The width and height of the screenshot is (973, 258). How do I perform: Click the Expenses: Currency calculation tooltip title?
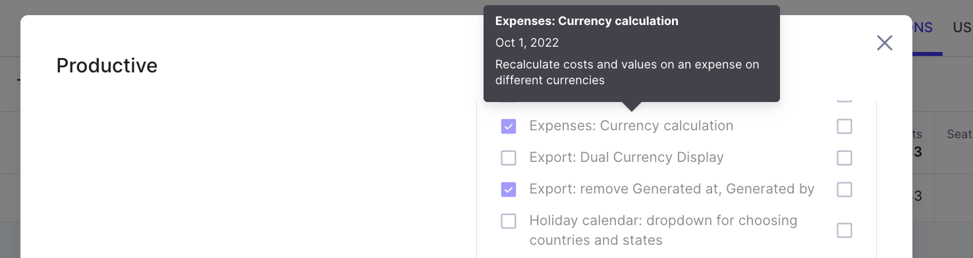pyautogui.click(x=587, y=21)
